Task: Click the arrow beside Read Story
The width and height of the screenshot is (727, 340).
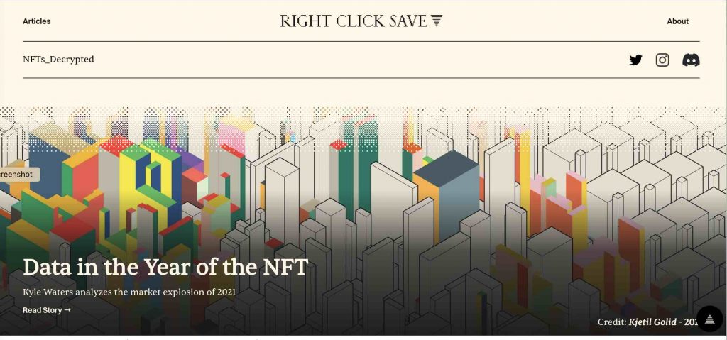Action: tap(67, 310)
